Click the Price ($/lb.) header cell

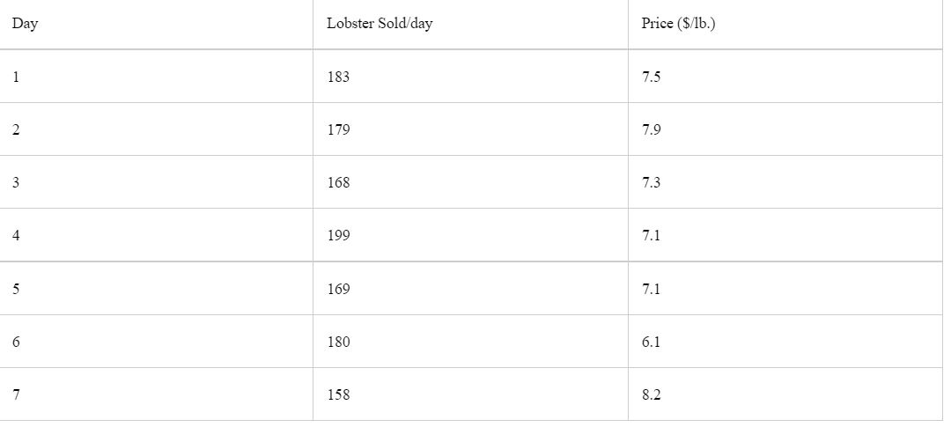pos(785,25)
